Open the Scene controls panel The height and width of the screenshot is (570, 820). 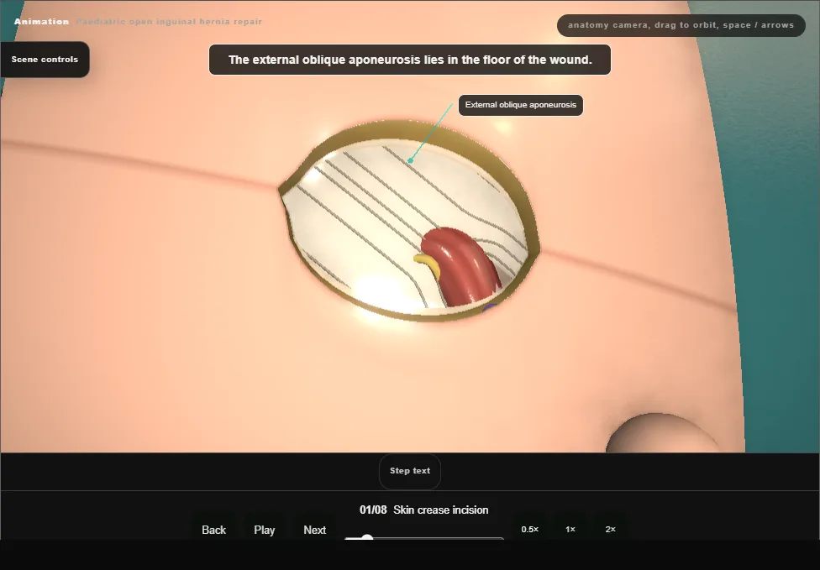tap(45, 60)
